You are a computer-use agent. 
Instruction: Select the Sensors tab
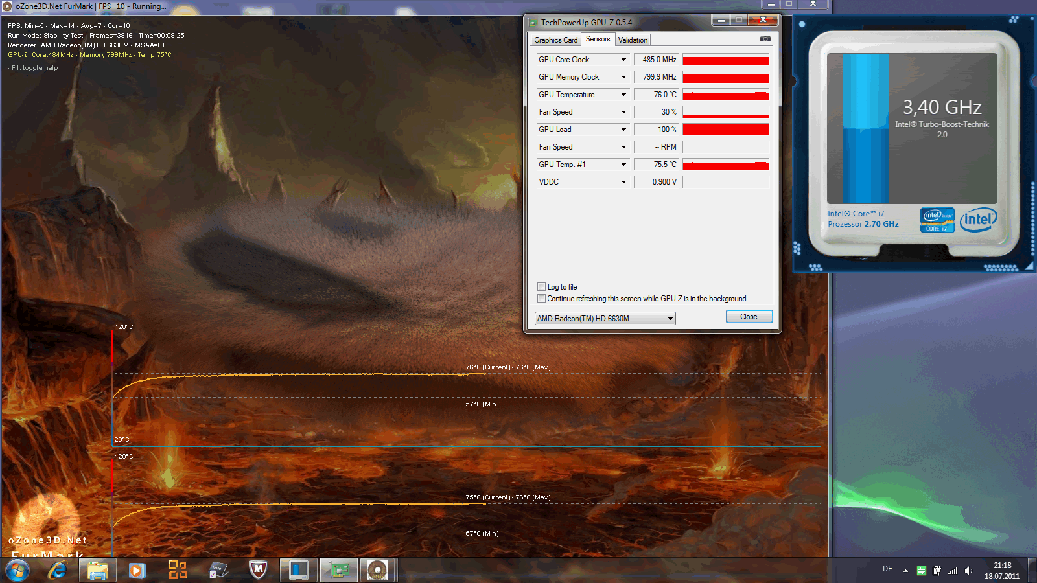coord(598,39)
